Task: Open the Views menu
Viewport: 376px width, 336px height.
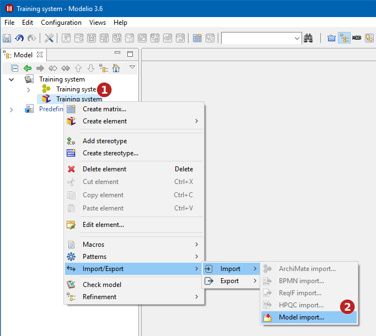Action: pyautogui.click(x=98, y=23)
